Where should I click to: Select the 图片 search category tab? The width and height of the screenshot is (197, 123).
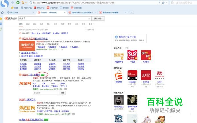point(48,24)
